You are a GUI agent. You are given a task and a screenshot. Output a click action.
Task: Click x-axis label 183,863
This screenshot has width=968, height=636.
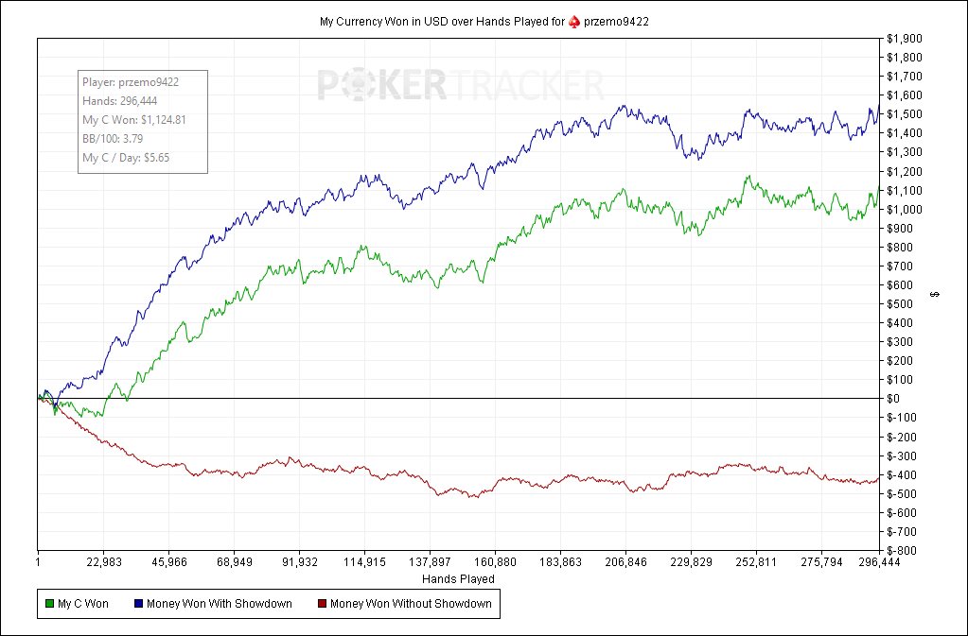pyautogui.click(x=560, y=562)
